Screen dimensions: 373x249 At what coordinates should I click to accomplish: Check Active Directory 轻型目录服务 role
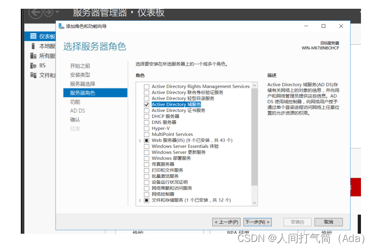(147, 98)
